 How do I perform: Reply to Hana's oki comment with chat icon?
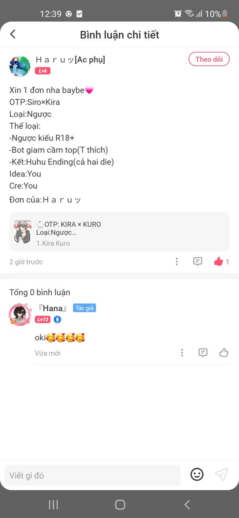[203, 353]
